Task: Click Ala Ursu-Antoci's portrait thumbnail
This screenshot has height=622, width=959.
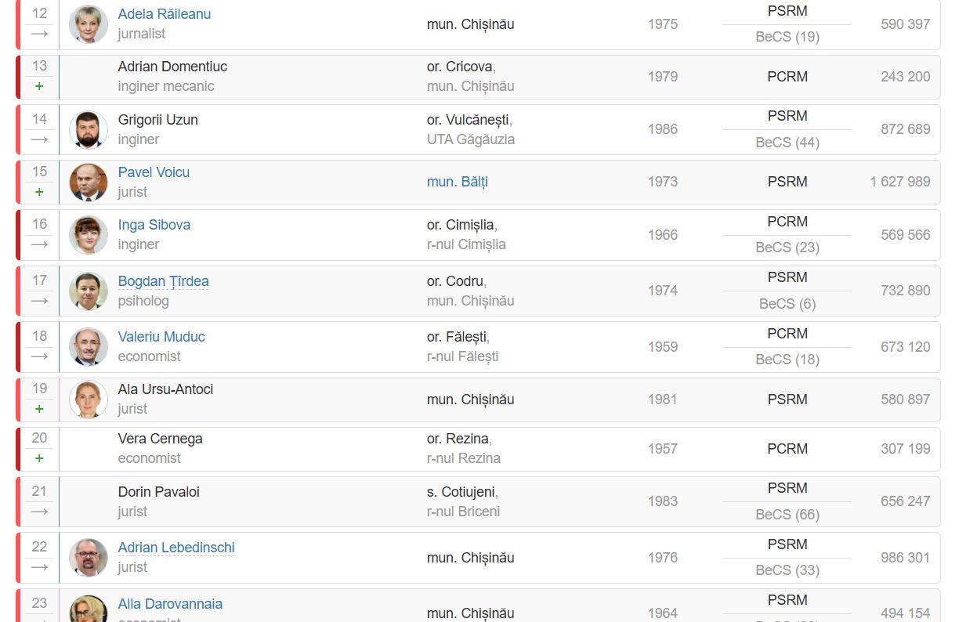Action: (89, 400)
